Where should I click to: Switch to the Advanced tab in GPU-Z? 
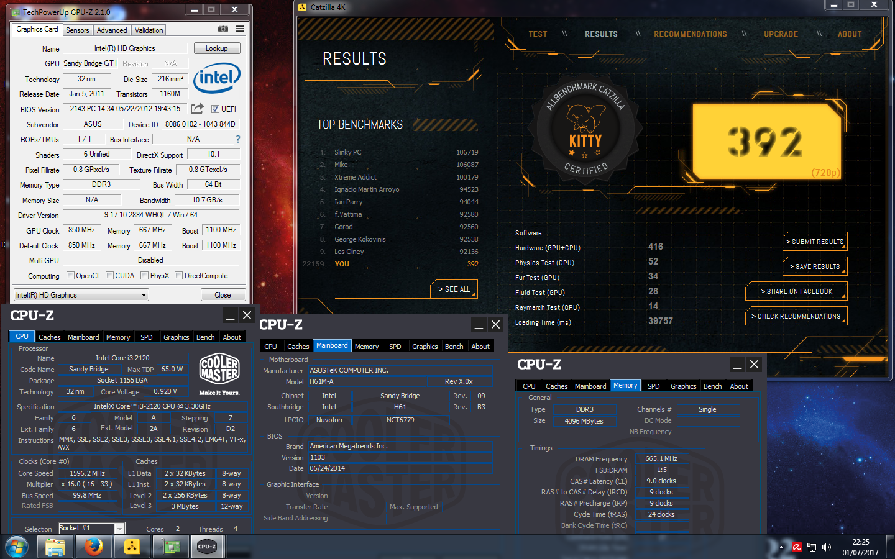coord(112,30)
